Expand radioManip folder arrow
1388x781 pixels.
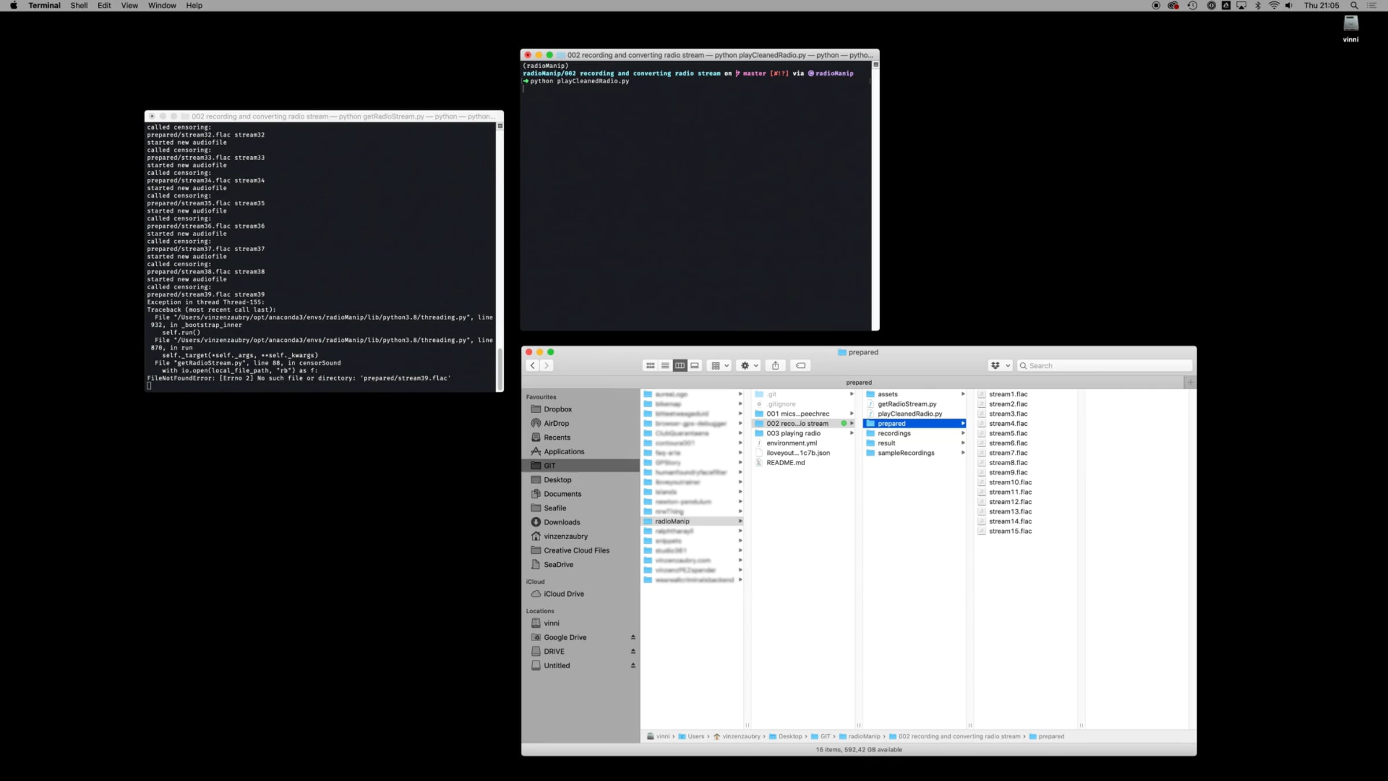coord(740,521)
